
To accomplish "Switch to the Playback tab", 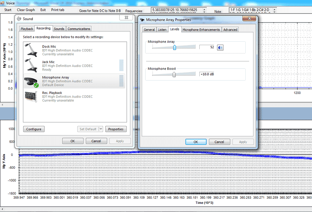I will tap(27, 28).
